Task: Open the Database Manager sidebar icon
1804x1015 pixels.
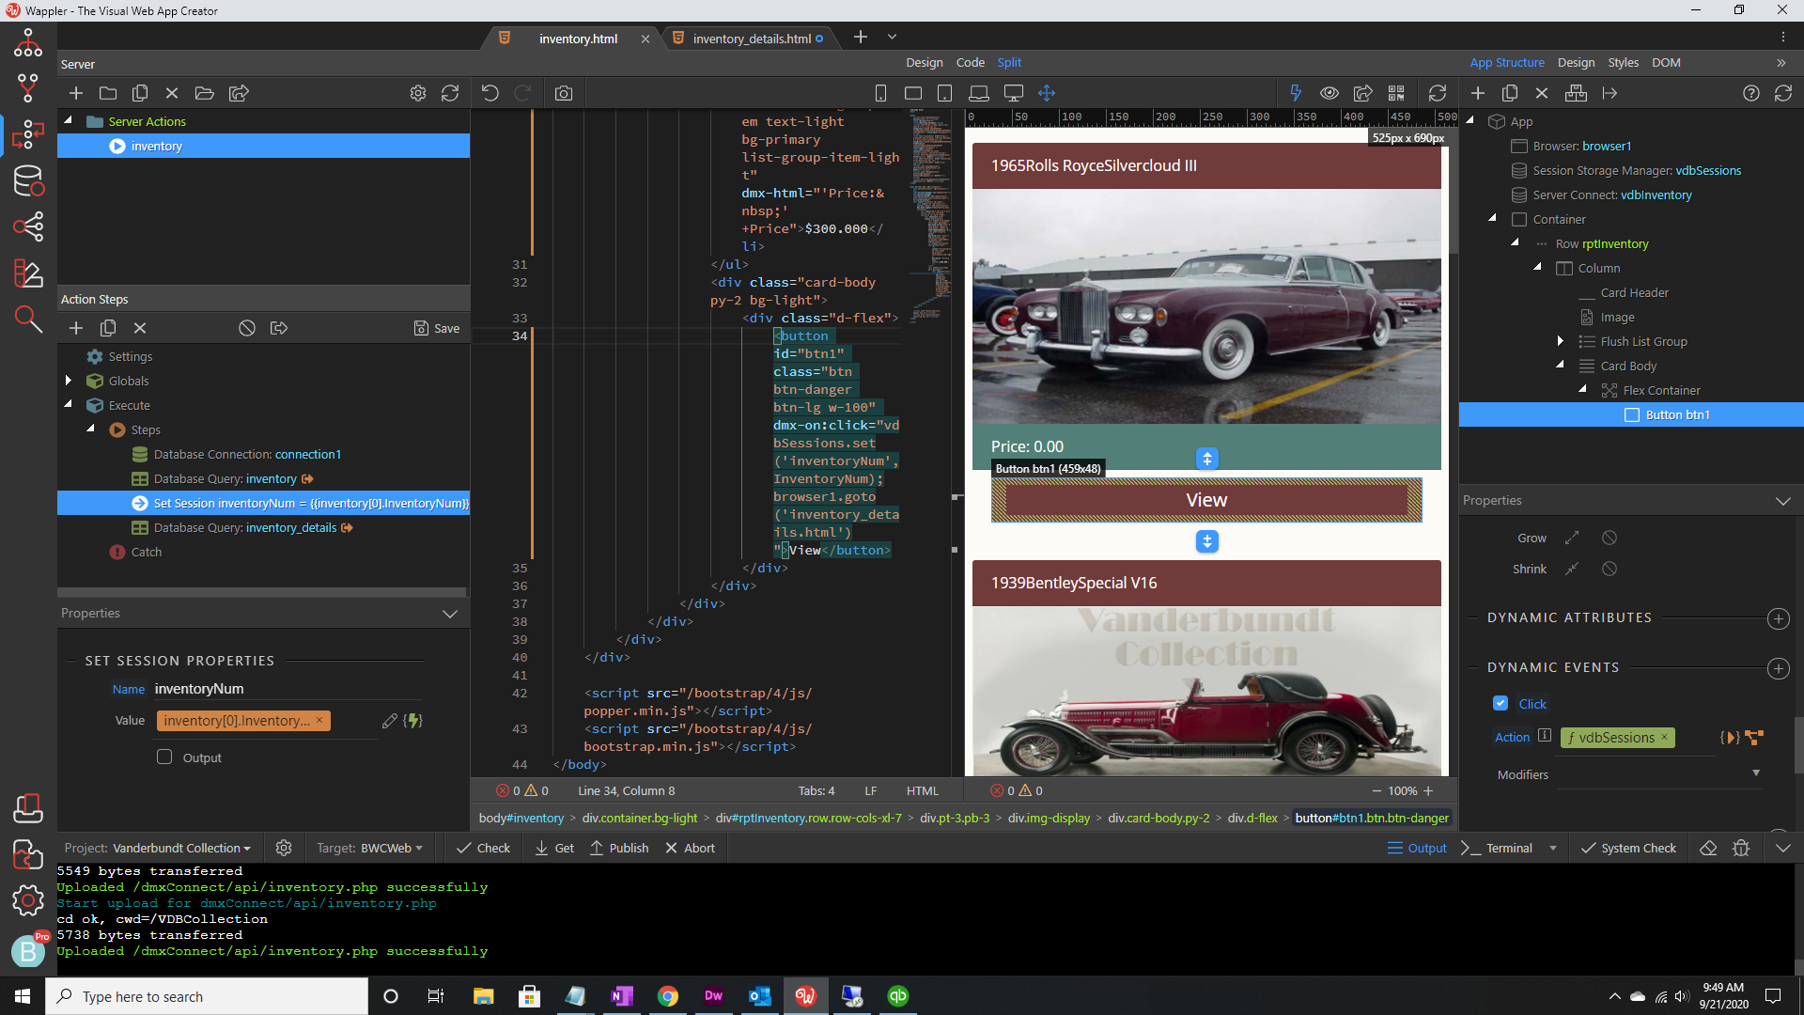Action: pyautogui.click(x=27, y=180)
